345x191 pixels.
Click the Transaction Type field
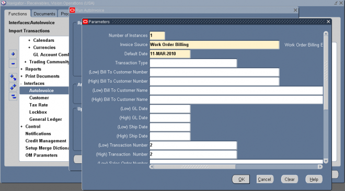[x=193, y=63]
